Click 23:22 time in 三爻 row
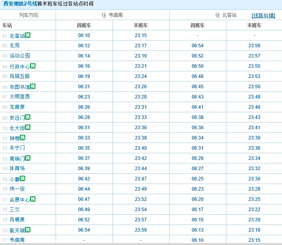This screenshot has width=282, height=245. (254, 210)
